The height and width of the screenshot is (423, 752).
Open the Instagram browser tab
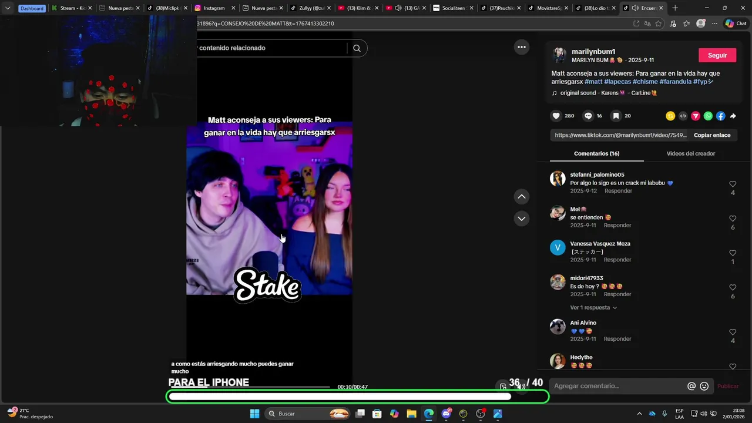click(x=214, y=8)
